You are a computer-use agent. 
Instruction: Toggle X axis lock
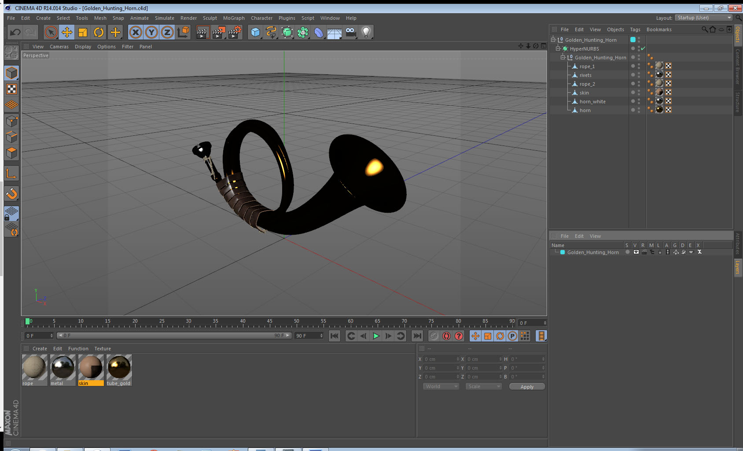[136, 32]
